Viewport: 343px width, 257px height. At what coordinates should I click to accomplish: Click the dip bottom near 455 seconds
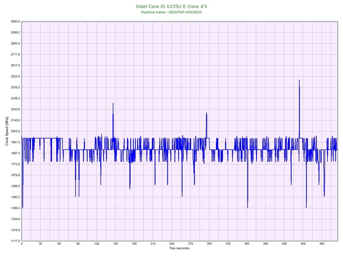point(306,207)
